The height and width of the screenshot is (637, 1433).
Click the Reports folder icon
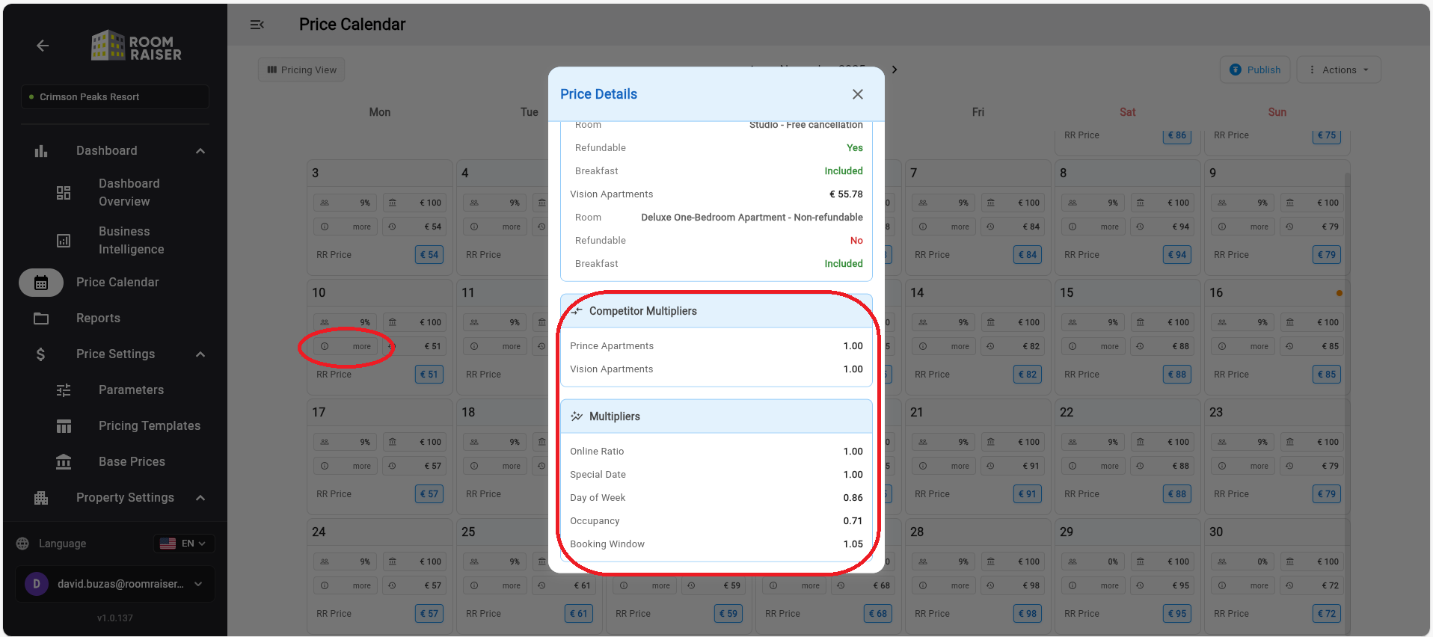point(41,318)
